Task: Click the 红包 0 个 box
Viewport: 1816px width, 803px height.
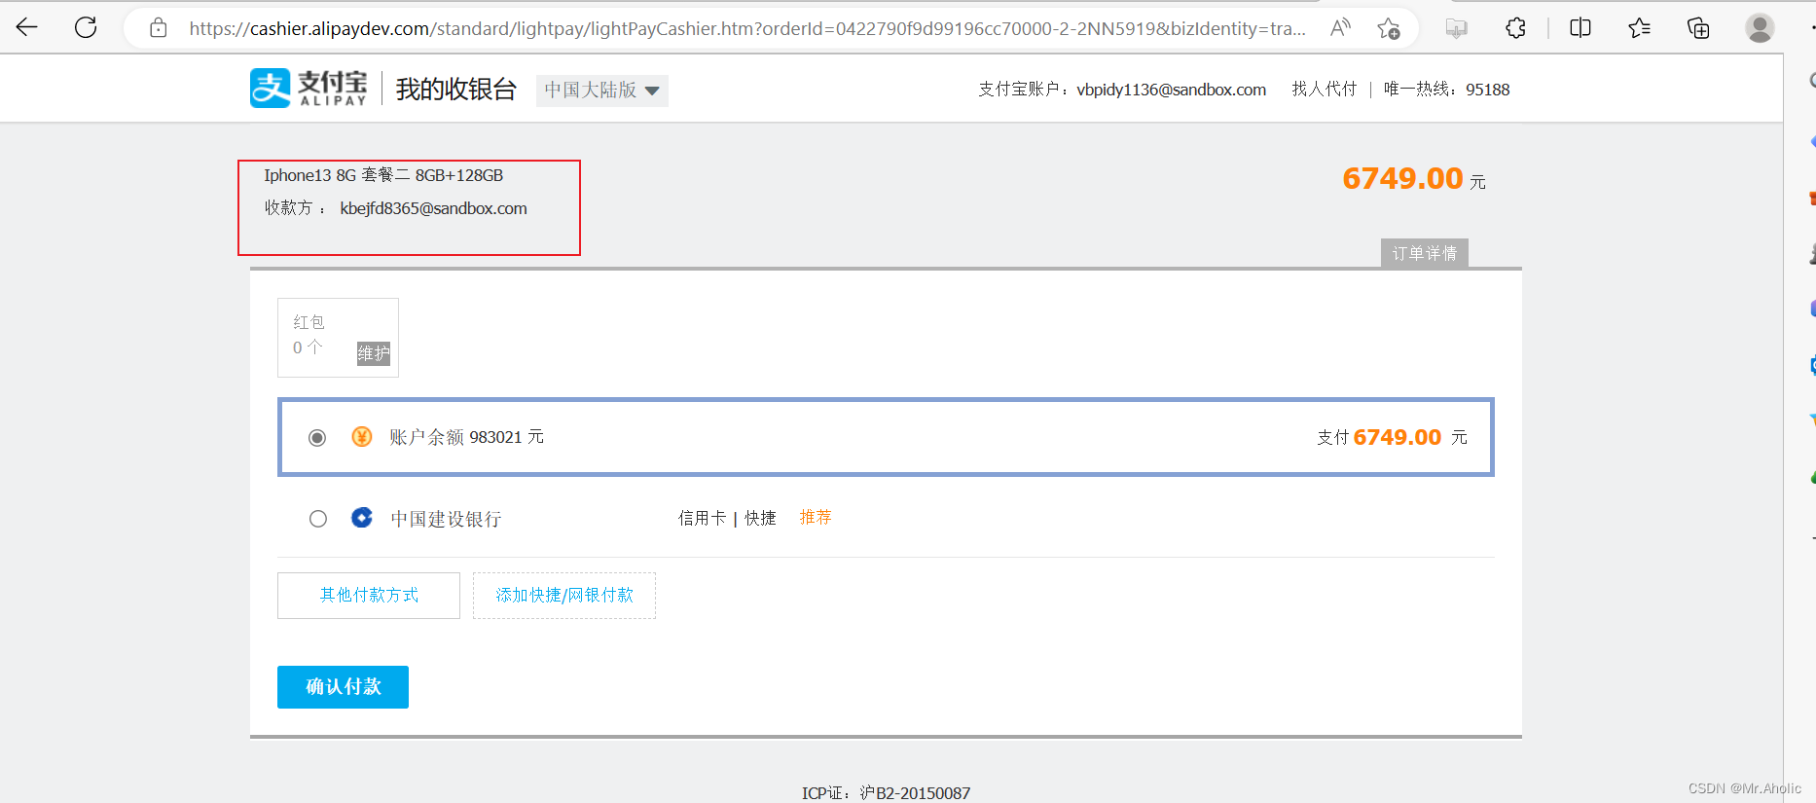Action: (x=338, y=338)
